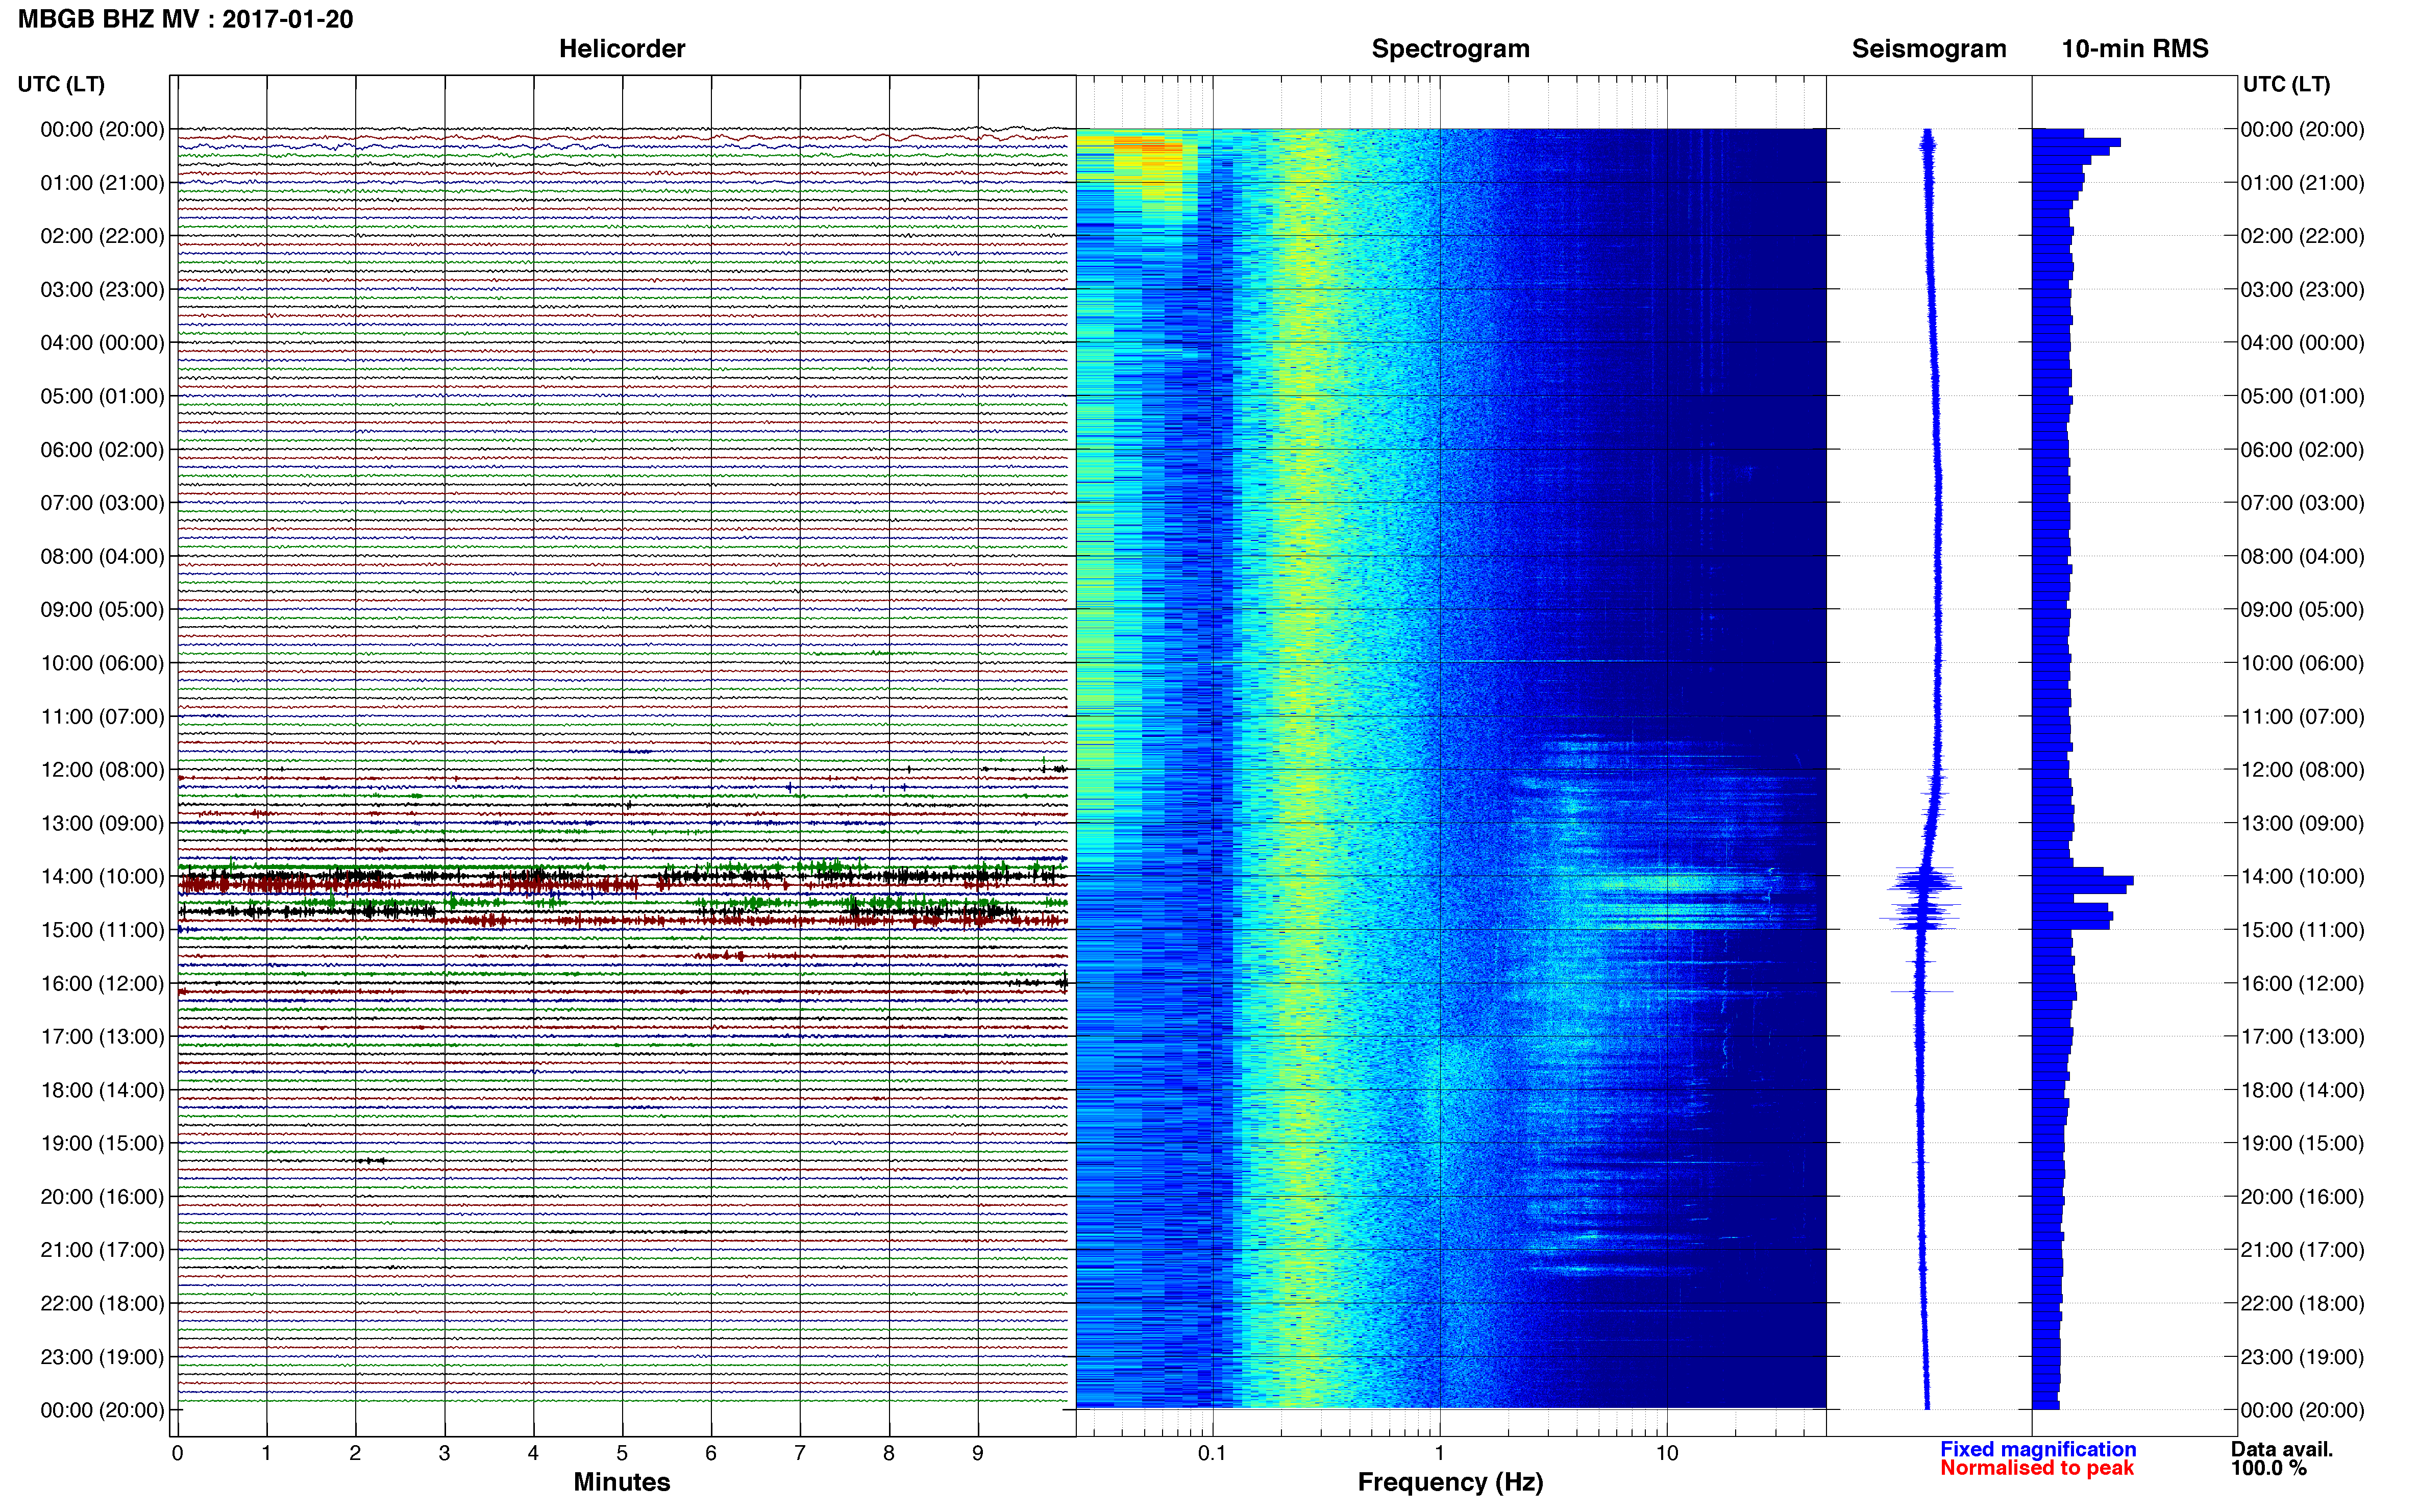Click the left time label '18:00 (14:00)'
This screenshot has width=2419, height=1512.
[102, 1090]
